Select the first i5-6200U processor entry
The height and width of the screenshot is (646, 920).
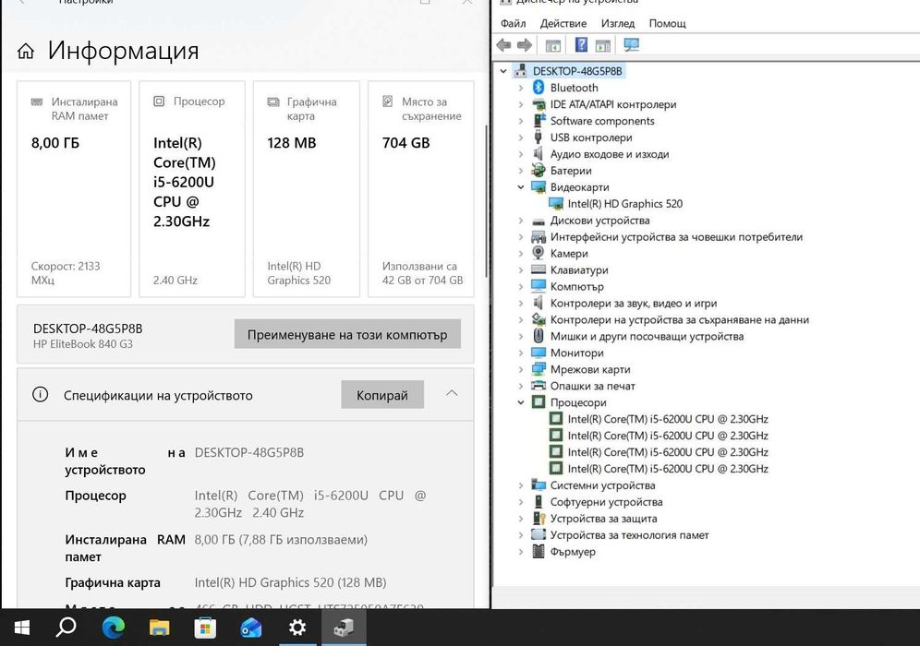coord(668,419)
